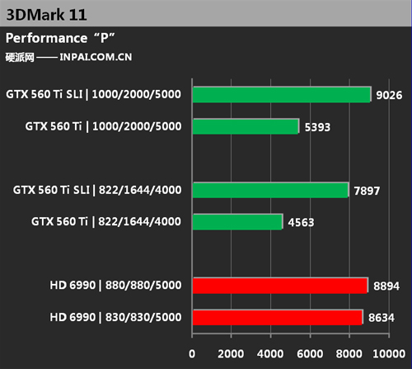This screenshot has height=369, width=412.
Task: Click the score value 4563
Action: click(x=301, y=223)
